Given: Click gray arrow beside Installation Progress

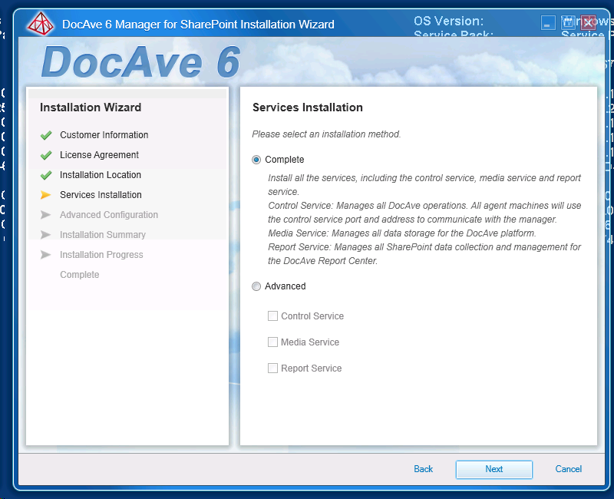Looking at the screenshot, I should coord(46,255).
